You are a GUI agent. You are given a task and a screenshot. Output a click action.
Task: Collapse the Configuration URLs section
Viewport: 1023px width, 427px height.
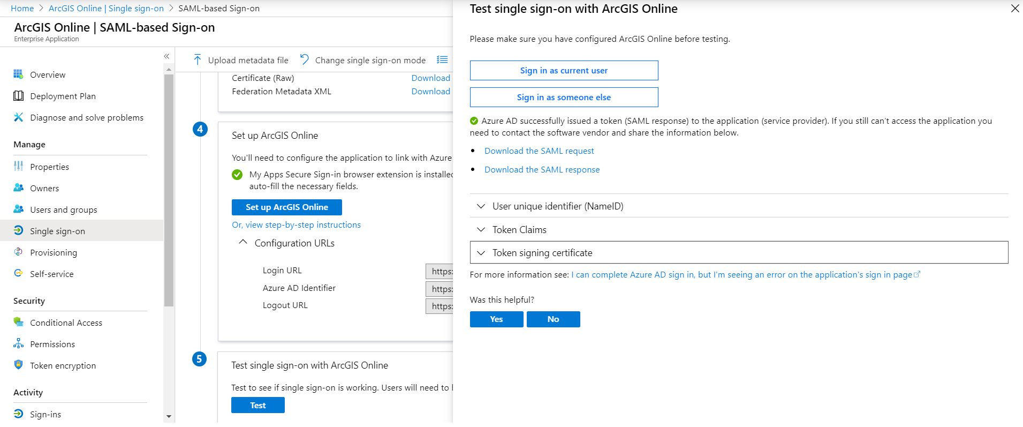(243, 242)
